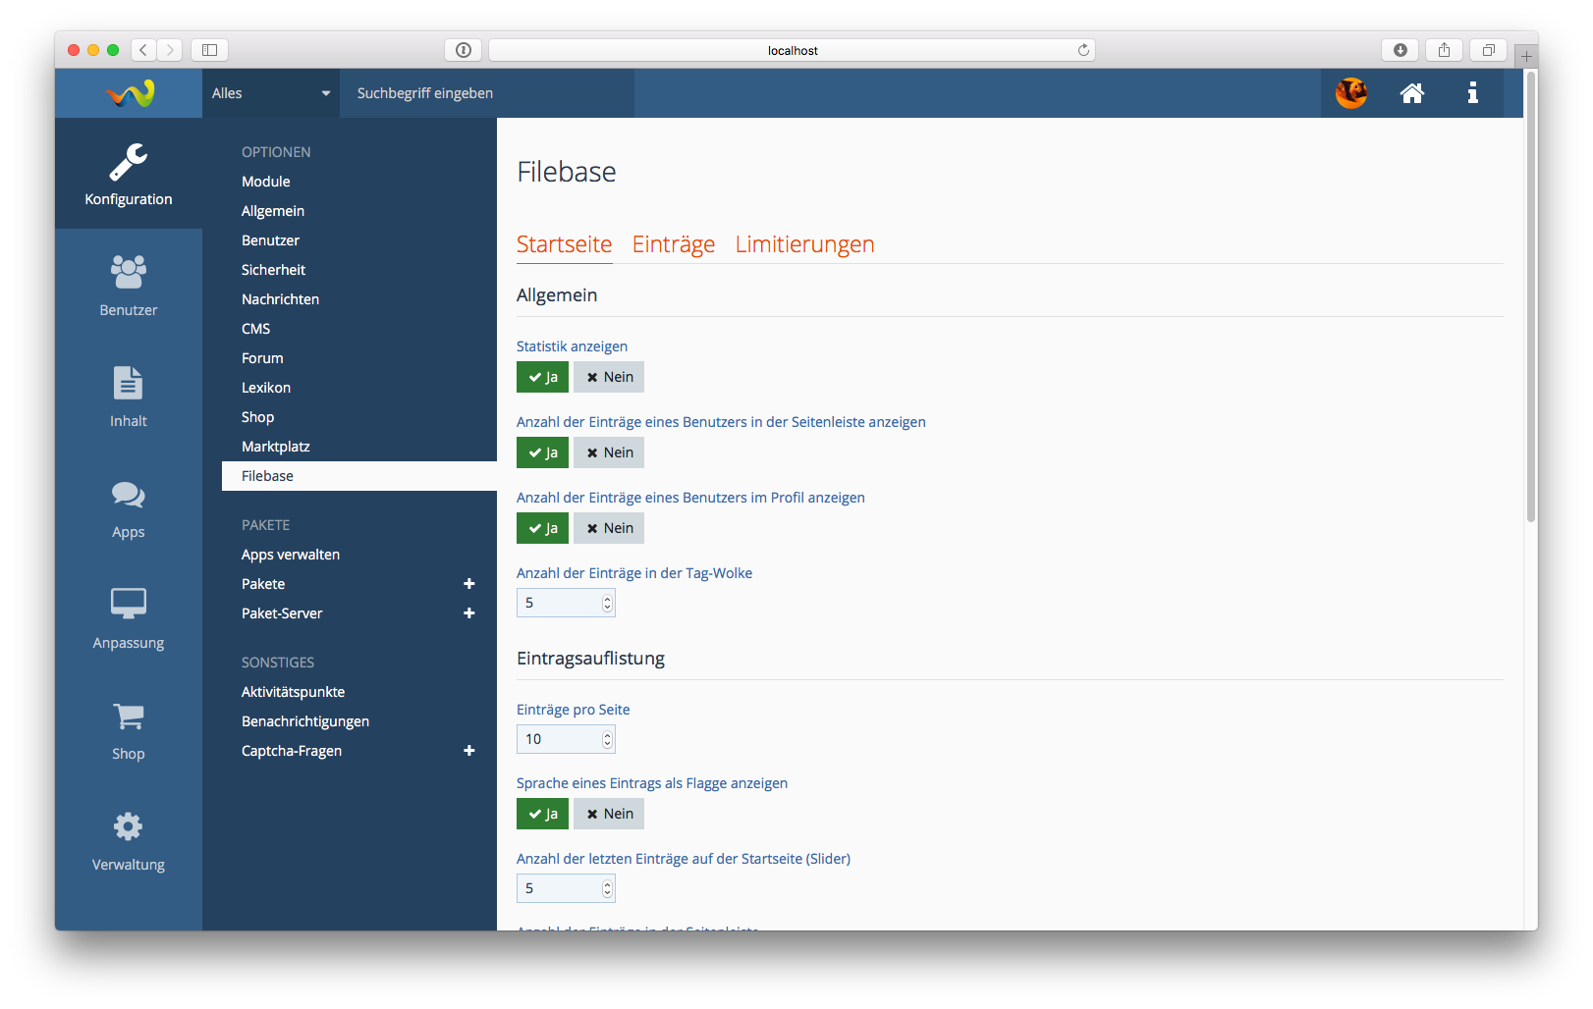Set Statistik anzeigen to Nein
1593x1009 pixels.
tap(609, 377)
